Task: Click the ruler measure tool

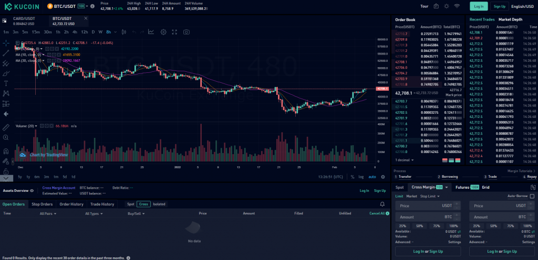Action: coord(6,127)
